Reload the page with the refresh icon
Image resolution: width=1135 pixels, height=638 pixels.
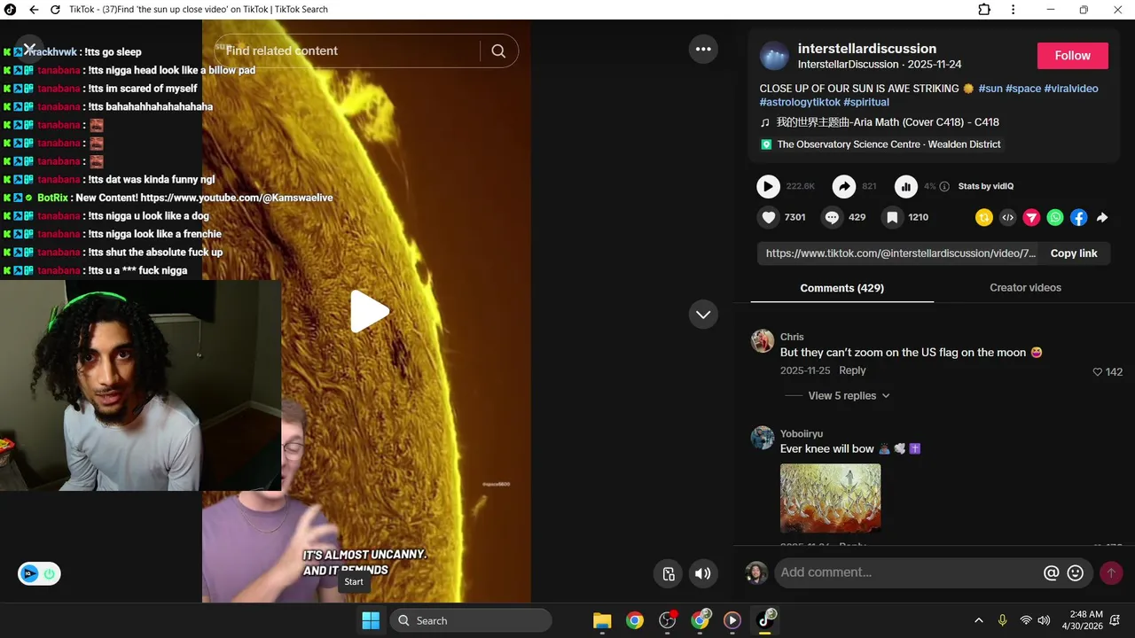click(55, 10)
